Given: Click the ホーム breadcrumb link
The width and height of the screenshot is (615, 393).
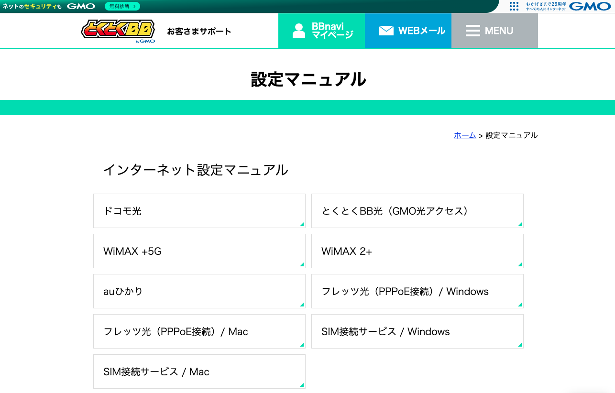Looking at the screenshot, I should click(465, 135).
